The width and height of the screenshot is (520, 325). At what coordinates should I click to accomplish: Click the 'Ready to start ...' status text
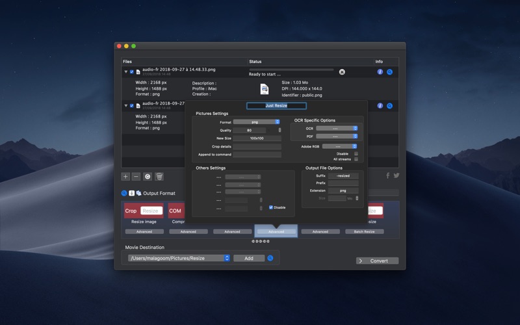coord(265,74)
